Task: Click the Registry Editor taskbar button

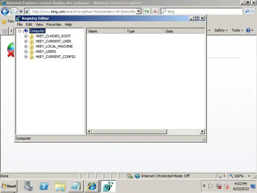Action: 108,186
